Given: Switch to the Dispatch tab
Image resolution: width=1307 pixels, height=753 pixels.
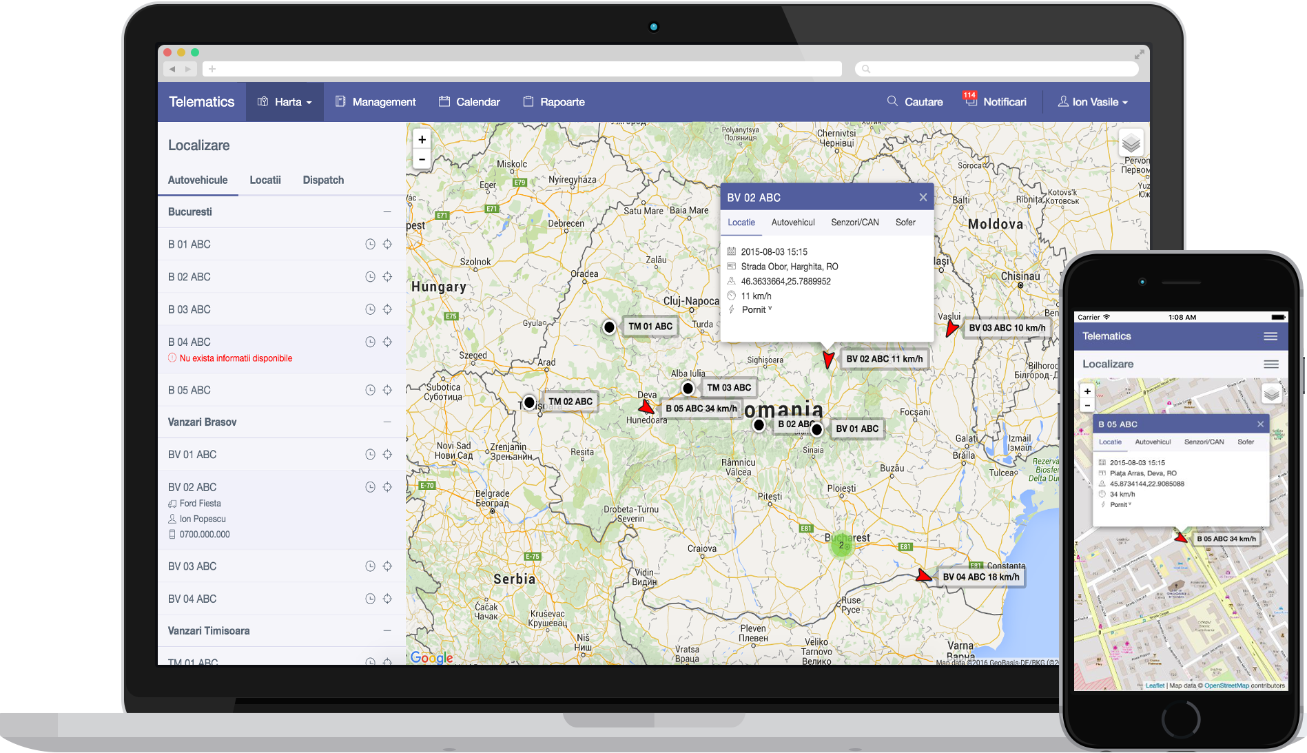Looking at the screenshot, I should (x=323, y=180).
